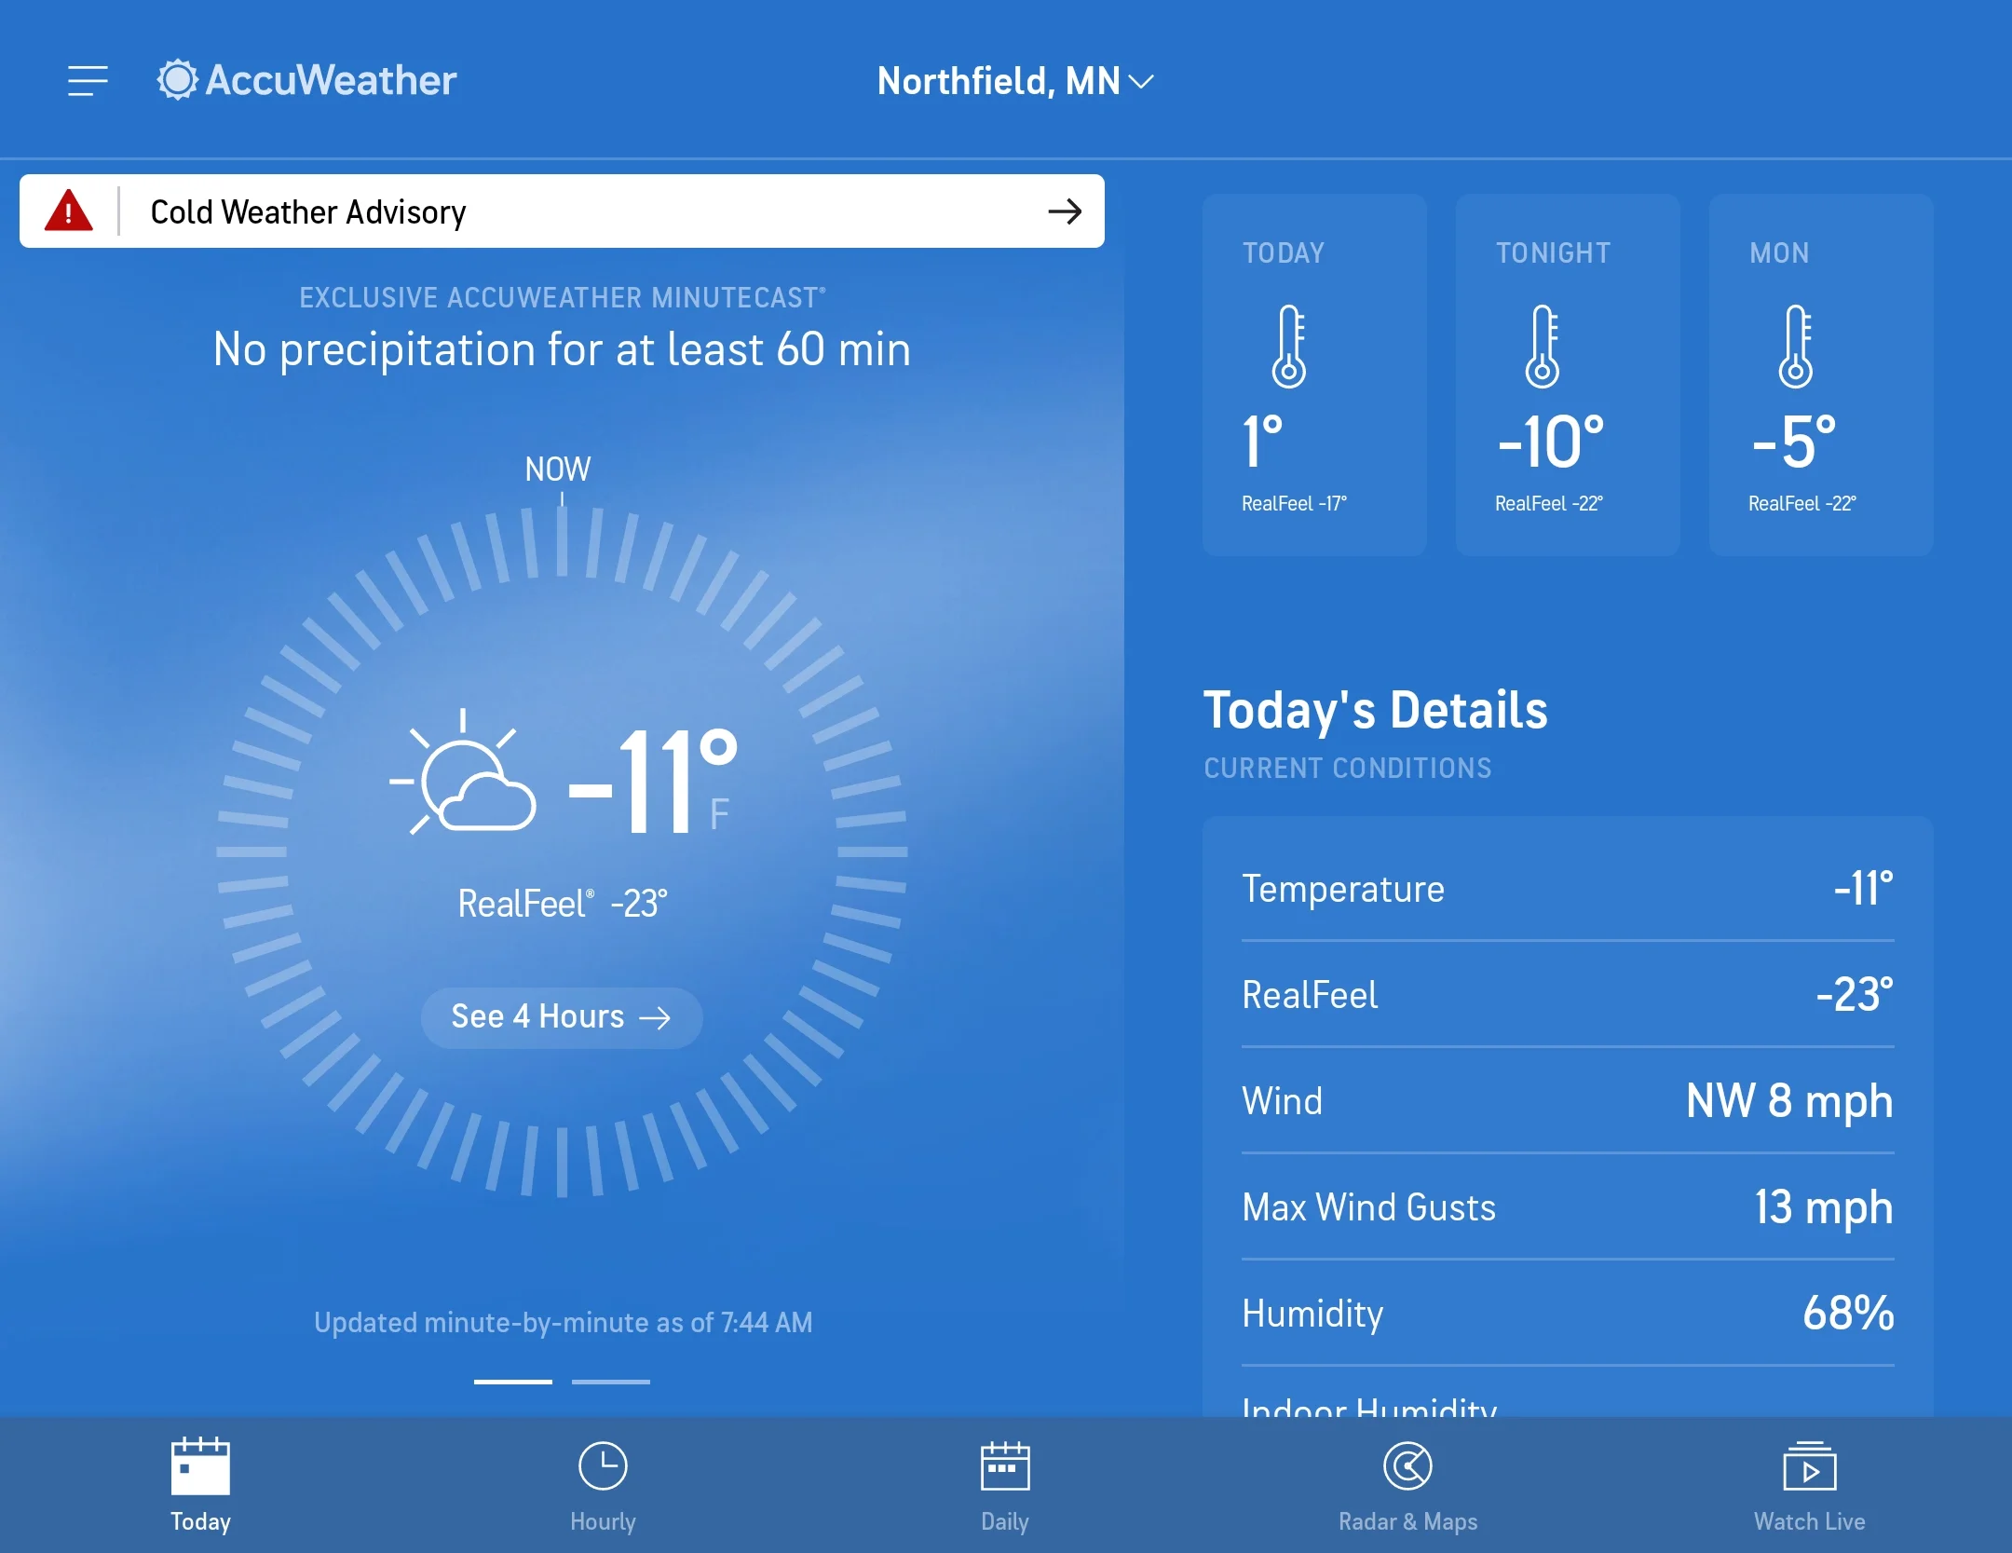Click the thermometer icon in TODAY card

pyautogui.click(x=1290, y=346)
